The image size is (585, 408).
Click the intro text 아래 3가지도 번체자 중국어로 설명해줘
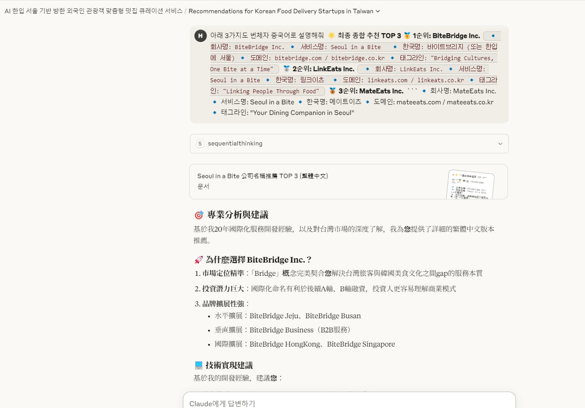coord(267,36)
